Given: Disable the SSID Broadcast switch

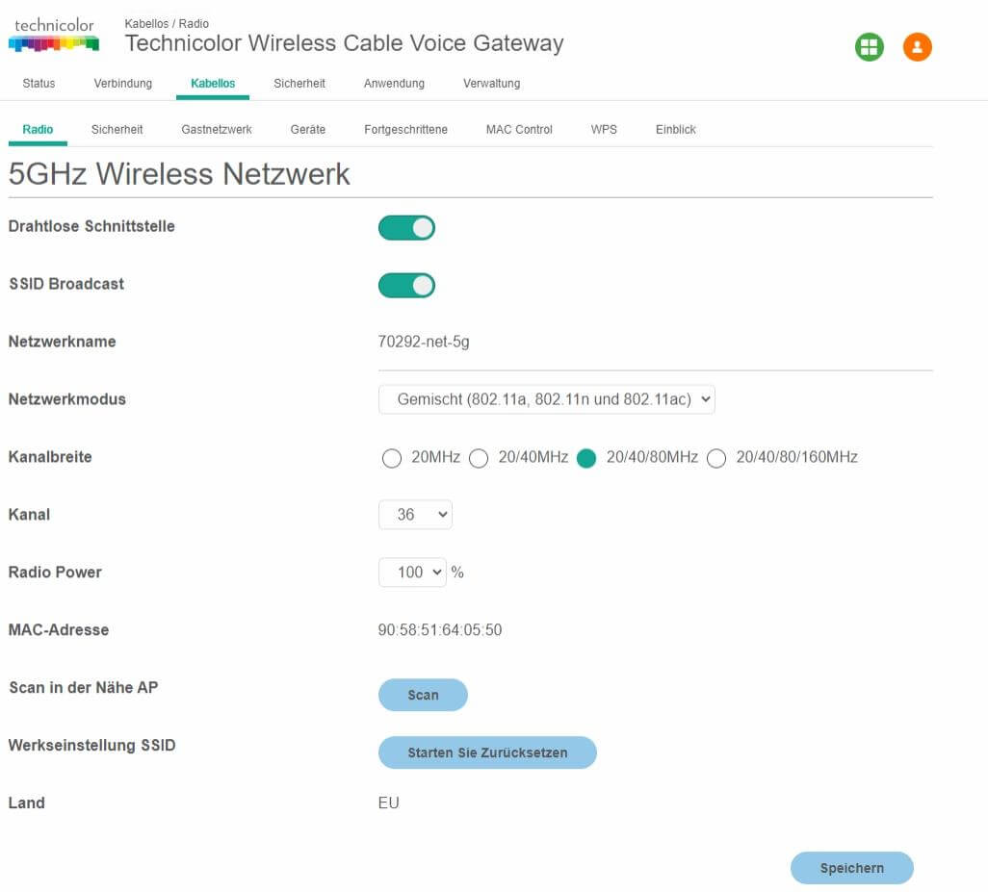Looking at the screenshot, I should pos(406,286).
